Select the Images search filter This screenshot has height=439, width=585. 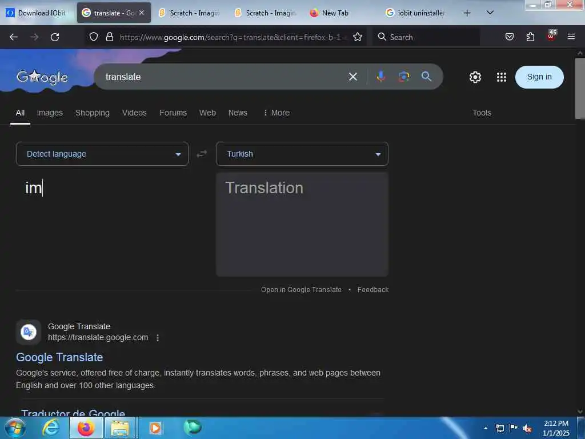[x=50, y=113]
